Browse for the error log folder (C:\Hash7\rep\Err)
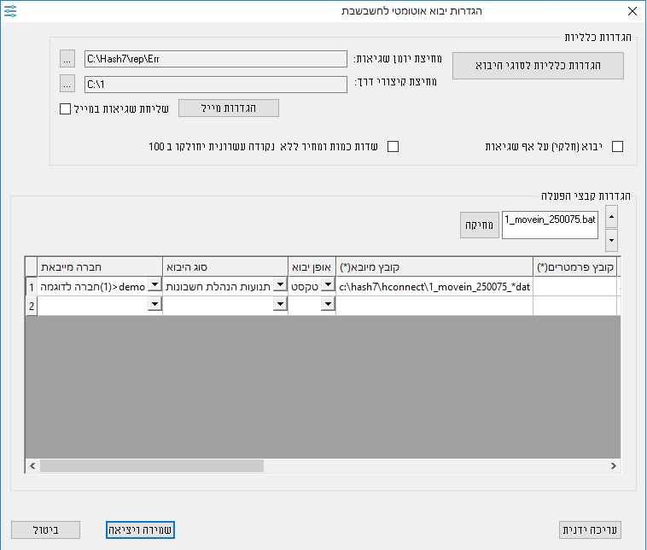 click(x=67, y=59)
